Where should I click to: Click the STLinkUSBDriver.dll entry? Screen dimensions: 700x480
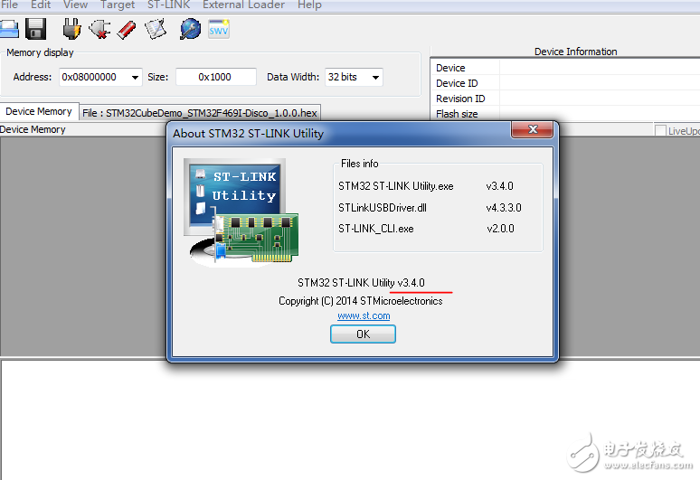383,208
